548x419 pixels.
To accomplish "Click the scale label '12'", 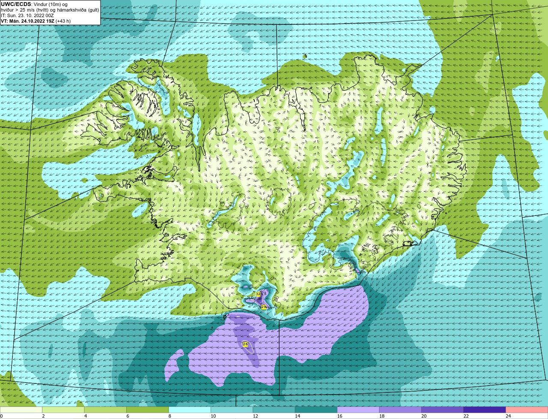I will point(255,416).
